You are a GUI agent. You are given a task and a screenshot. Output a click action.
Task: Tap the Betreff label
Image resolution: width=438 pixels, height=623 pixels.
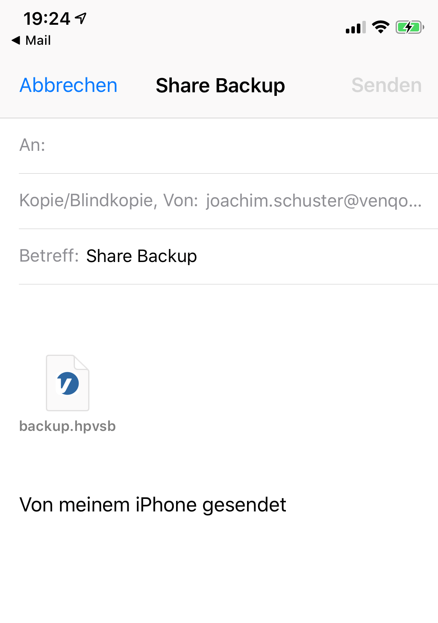pos(49,256)
